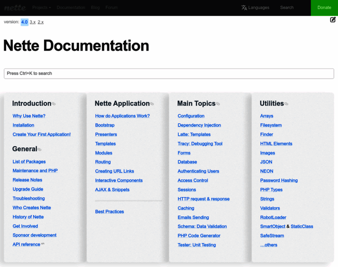Select version 4.0
The image size is (338, 267).
(x=24, y=22)
